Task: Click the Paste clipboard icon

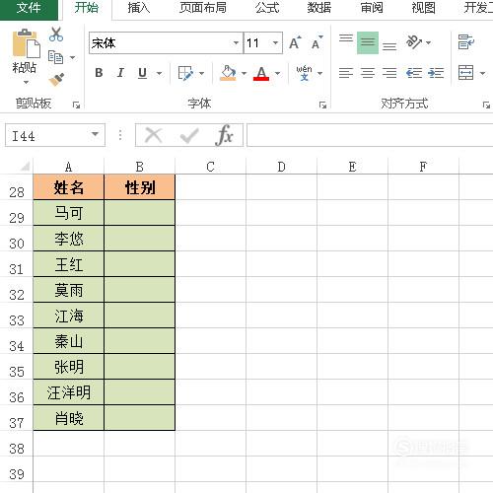Action: pos(26,43)
